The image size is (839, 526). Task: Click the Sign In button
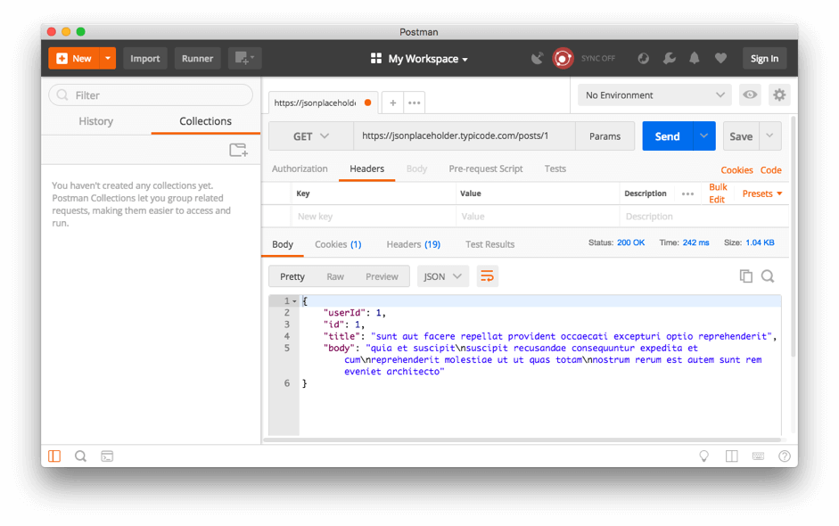click(764, 58)
